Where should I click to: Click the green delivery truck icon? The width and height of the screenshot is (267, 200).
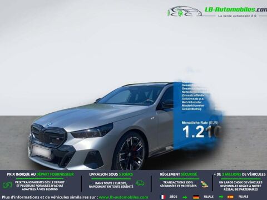tap(140, 183)
